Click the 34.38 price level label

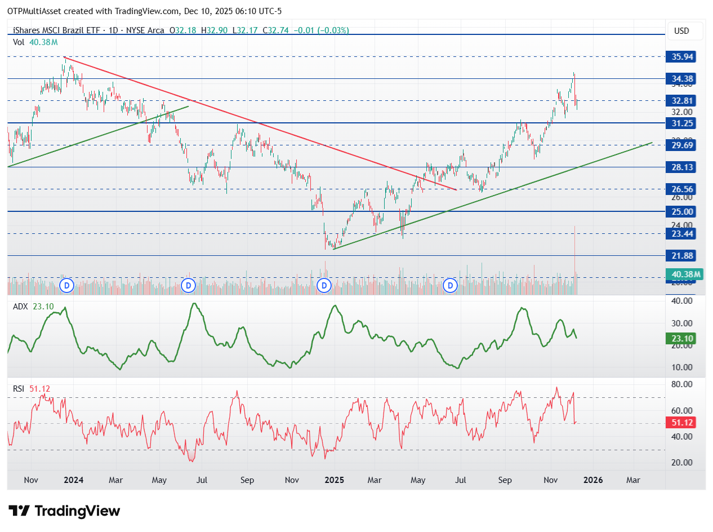point(681,79)
